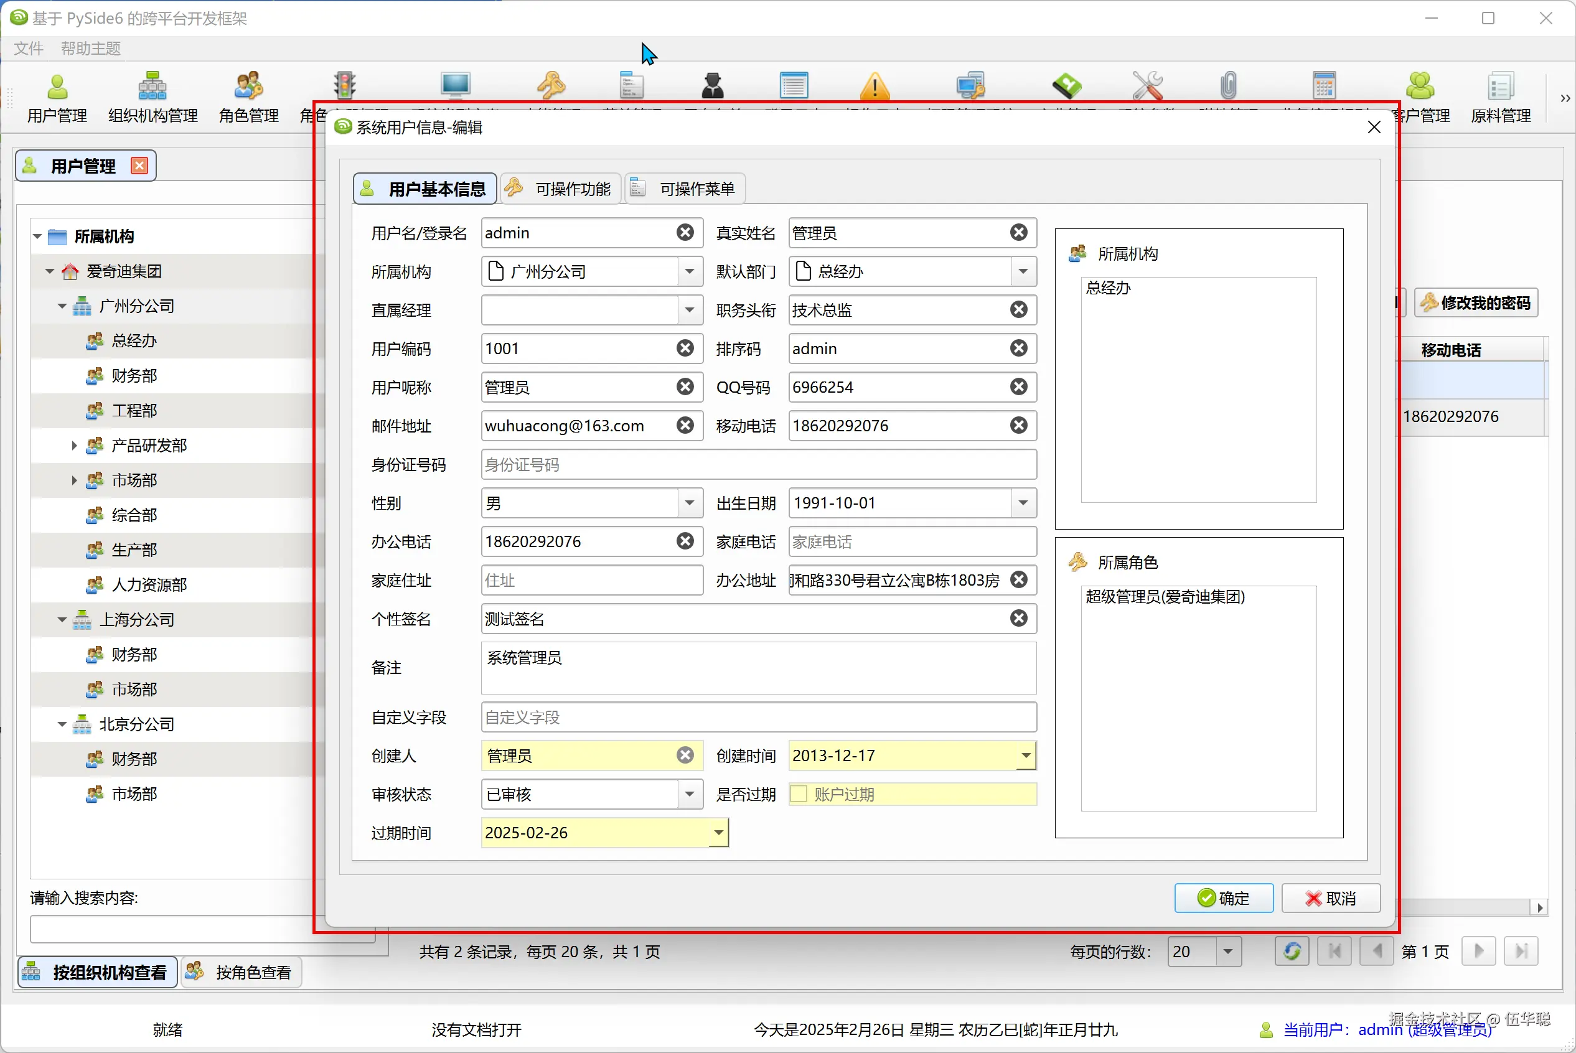Clear the 个性签名 field using its X icon
Viewport: 1576px width, 1053px height.
[x=1019, y=619]
